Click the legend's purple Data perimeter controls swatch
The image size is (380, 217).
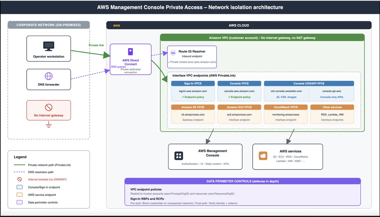[x=19, y=202]
